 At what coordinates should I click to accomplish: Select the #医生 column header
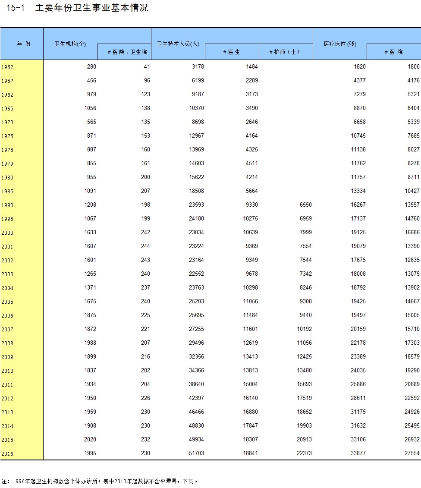click(x=232, y=52)
